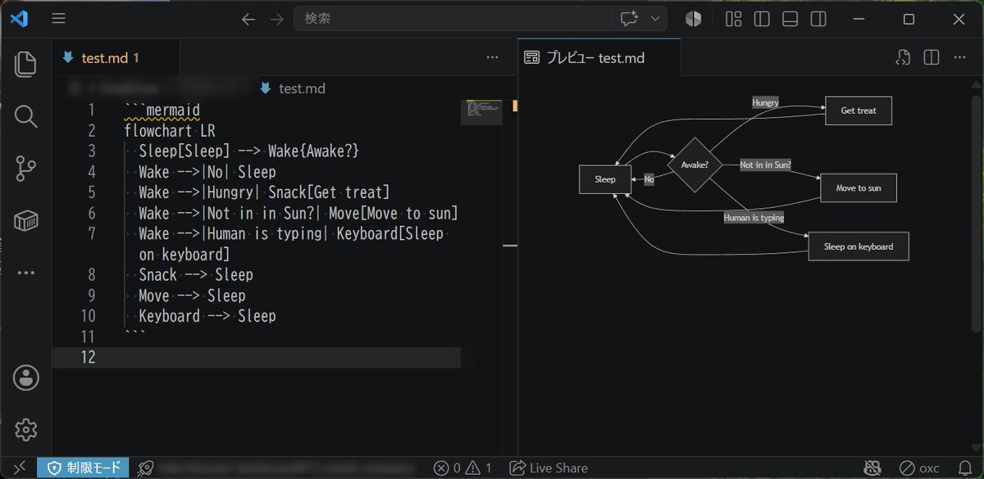Click the Remote window indicator in status bar
The width and height of the screenshot is (984, 479).
coord(18,468)
